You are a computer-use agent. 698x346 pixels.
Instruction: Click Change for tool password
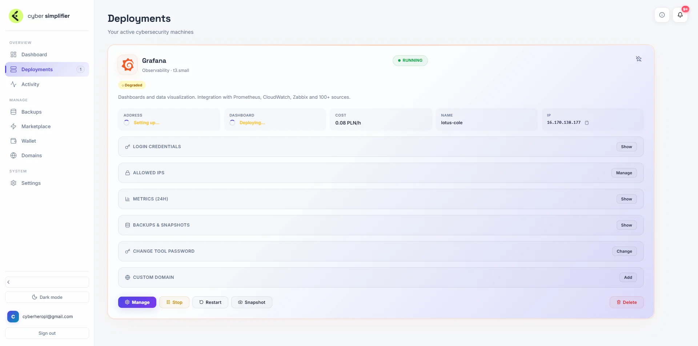624,251
